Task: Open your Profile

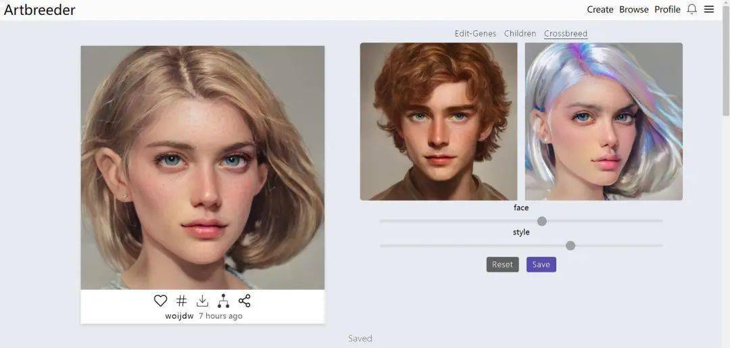Action: 667,9
